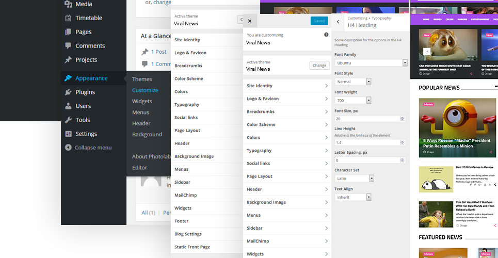This screenshot has width=498, height=258.
Task: Expand Page Layout in front customizer panel
Action: pos(287,176)
